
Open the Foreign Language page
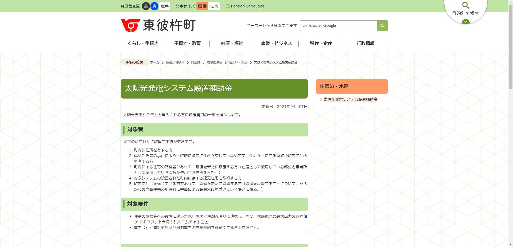pos(248,6)
